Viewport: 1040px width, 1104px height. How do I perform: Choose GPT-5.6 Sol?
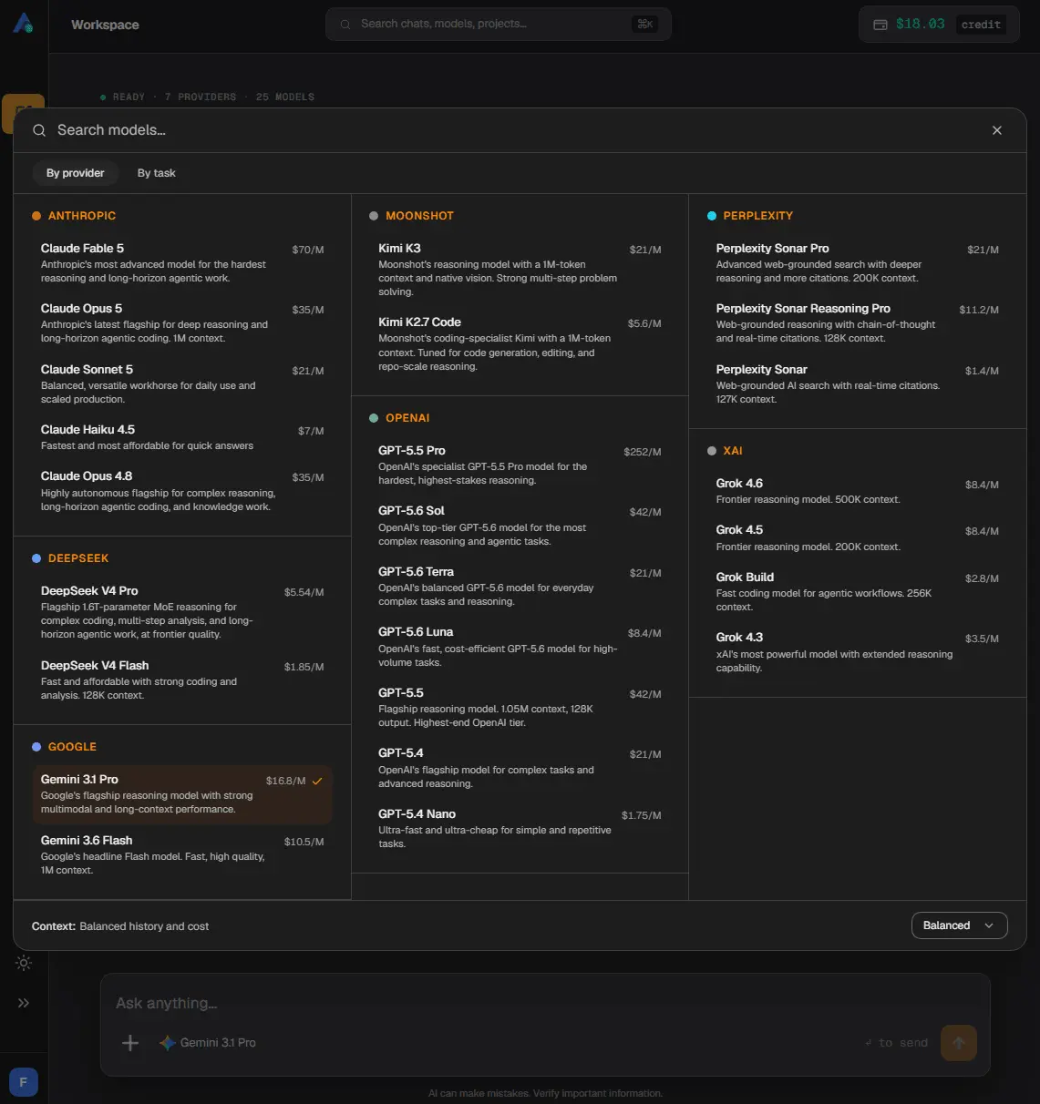520,526
